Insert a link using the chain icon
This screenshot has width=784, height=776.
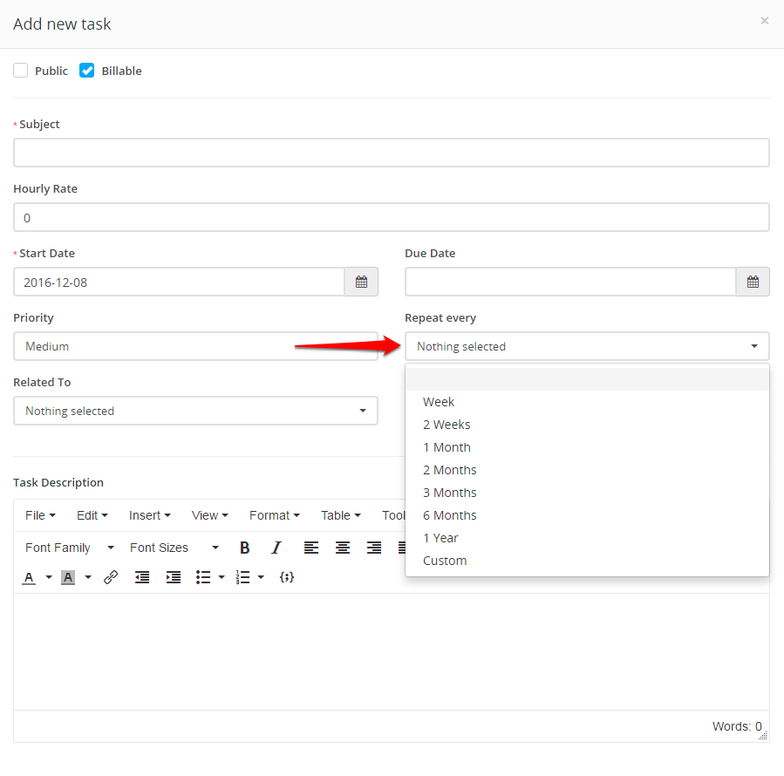(x=111, y=577)
